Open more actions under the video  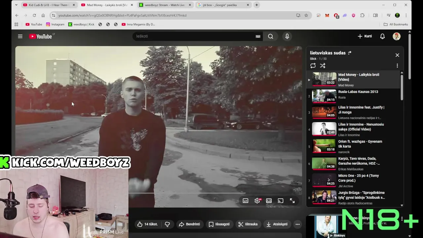297,224
